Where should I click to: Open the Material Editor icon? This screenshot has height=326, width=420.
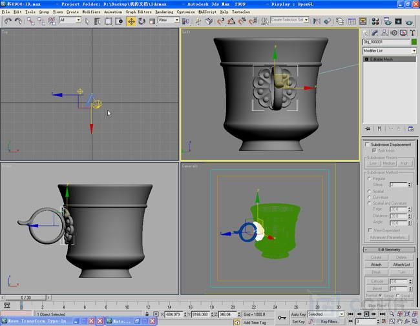(x=375, y=21)
